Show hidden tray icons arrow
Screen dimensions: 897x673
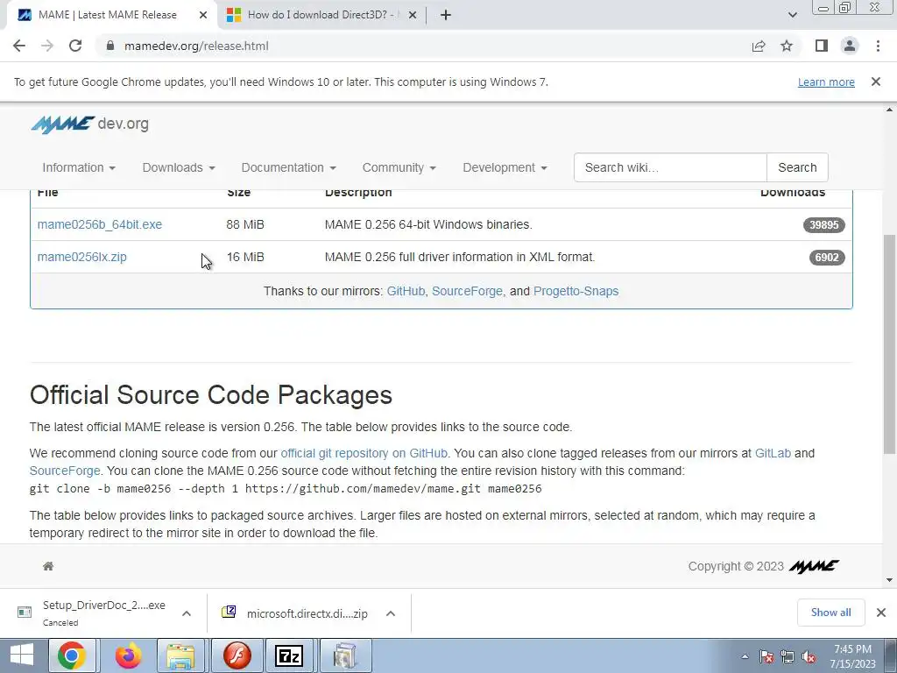pyautogui.click(x=745, y=656)
